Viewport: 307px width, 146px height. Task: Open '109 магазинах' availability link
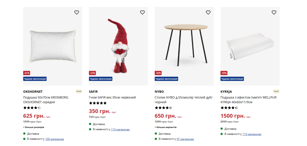pyautogui.click(x=55, y=139)
